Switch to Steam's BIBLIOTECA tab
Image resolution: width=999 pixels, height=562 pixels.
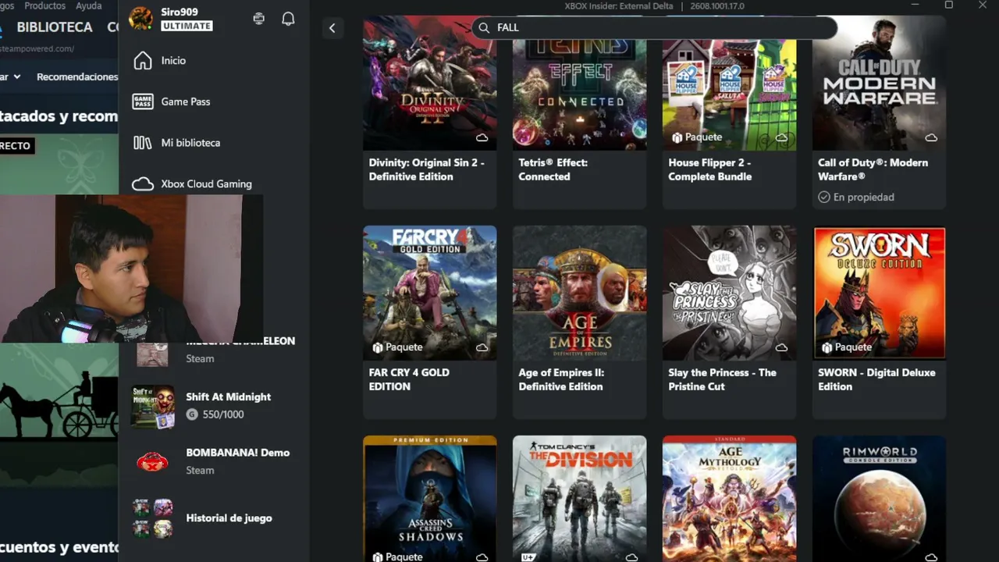coord(55,27)
